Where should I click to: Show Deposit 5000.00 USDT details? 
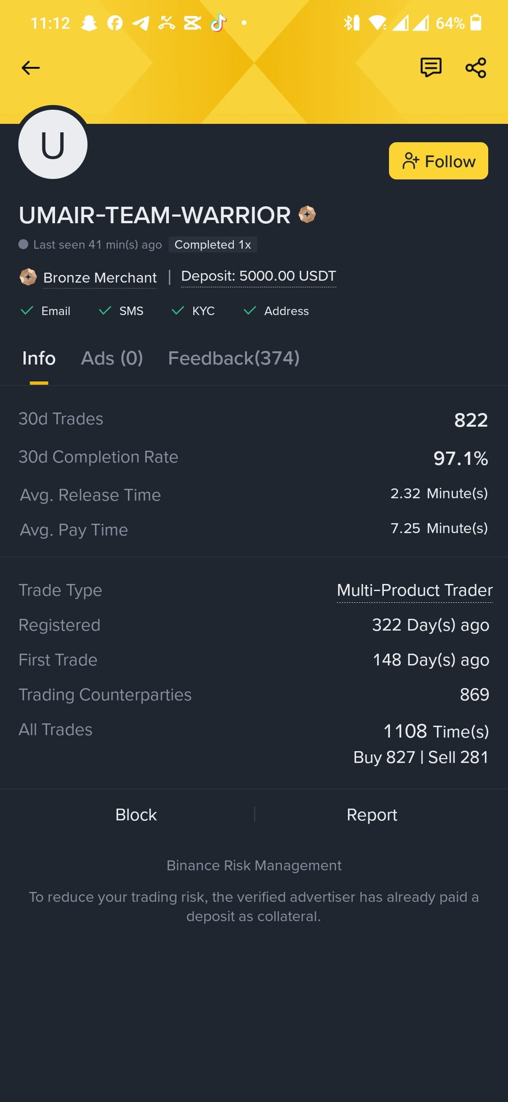pos(259,276)
